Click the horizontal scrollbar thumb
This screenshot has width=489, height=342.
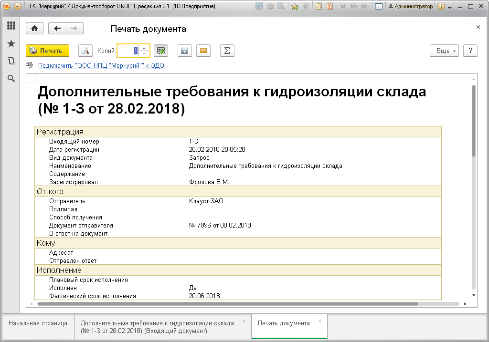pos(228,304)
